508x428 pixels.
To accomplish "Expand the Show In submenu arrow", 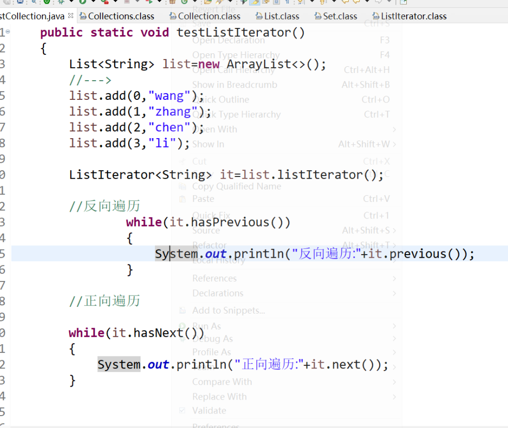I will 394,144.
